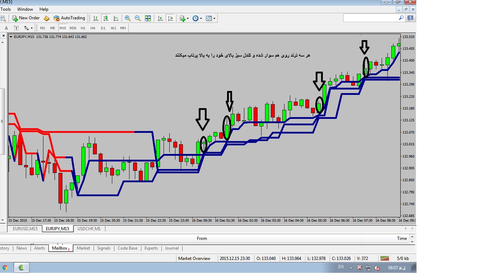Open the Help menu

click(44, 9)
